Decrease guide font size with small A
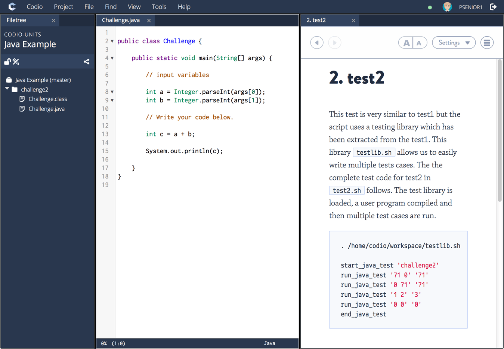Screen dimensions: 504x349 pos(419,43)
